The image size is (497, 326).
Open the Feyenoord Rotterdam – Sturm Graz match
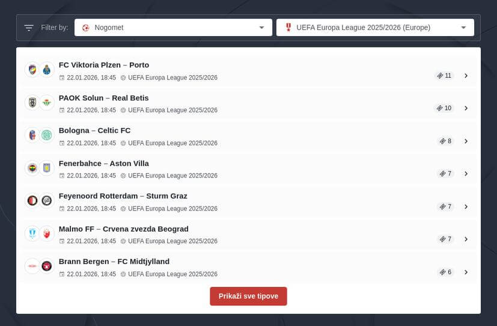point(123,196)
